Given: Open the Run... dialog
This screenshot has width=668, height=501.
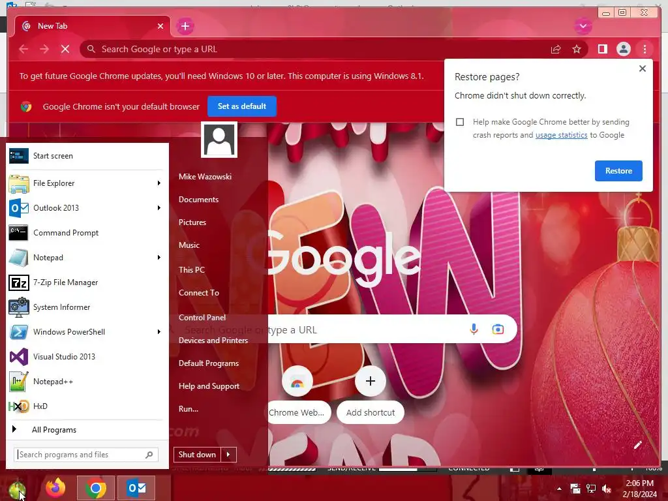Looking at the screenshot, I should [x=189, y=409].
